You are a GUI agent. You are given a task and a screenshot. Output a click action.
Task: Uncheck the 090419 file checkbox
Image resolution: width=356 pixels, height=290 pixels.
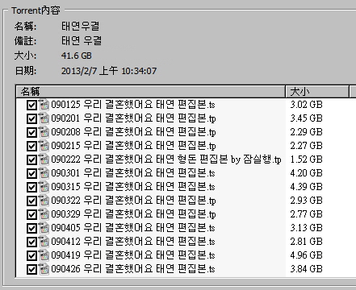tap(31, 255)
